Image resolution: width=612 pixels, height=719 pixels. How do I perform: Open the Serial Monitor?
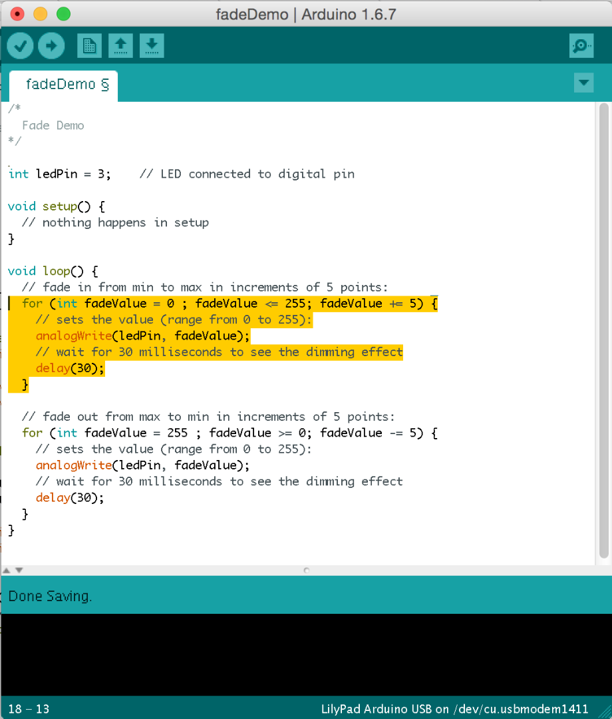pos(581,45)
